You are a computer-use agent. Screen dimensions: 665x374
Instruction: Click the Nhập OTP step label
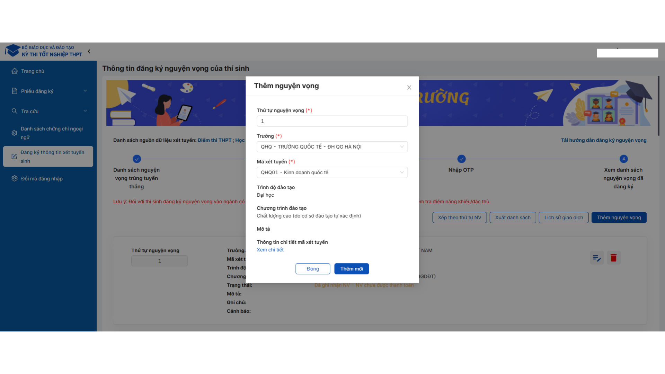coord(461,170)
